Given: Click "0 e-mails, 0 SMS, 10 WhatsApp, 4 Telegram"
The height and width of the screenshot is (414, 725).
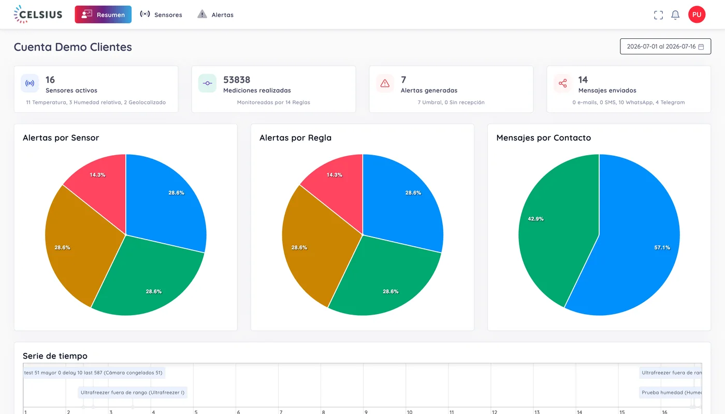Looking at the screenshot, I should [x=629, y=102].
